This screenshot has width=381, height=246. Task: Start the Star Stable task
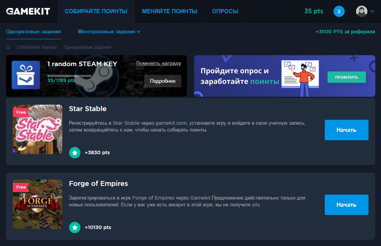tap(347, 130)
